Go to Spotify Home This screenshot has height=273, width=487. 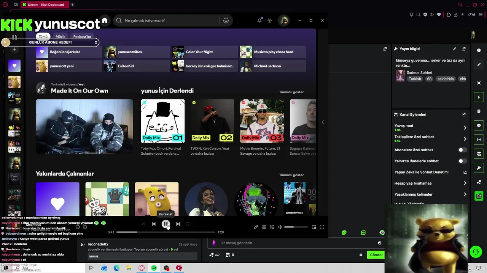coord(105,20)
